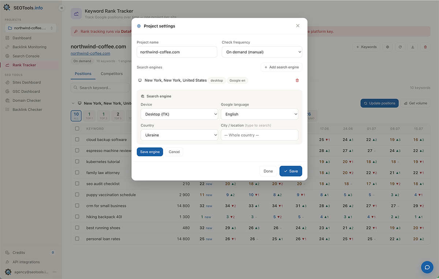Screen dimensions: 439x279
Task: Click the Credits icon in the sidebar
Action: tap(8, 253)
